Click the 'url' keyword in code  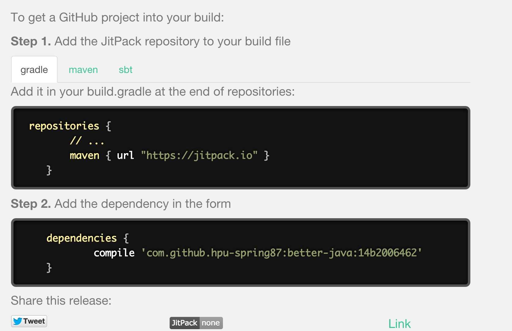pyautogui.click(x=126, y=155)
